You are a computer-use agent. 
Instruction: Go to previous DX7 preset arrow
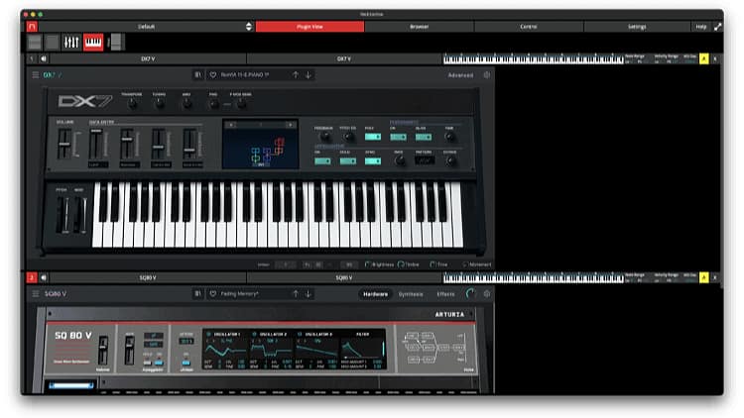point(295,74)
